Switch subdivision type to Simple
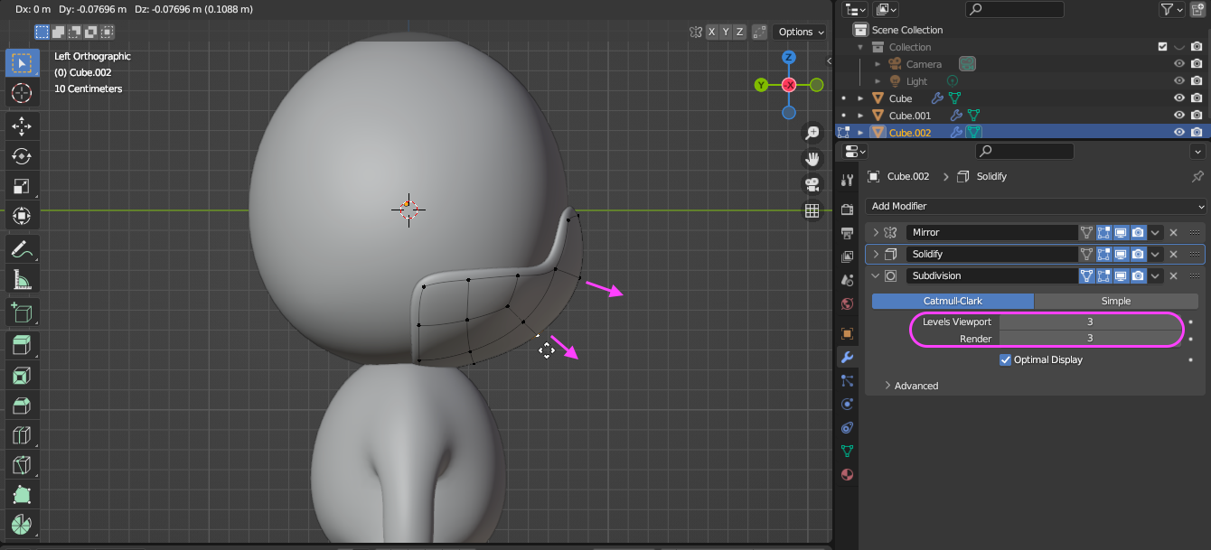The image size is (1211, 550). click(1115, 301)
